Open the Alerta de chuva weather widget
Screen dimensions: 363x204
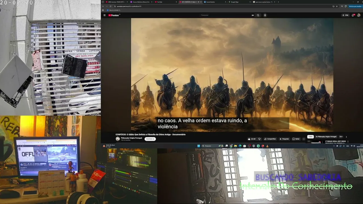tap(109, 146)
